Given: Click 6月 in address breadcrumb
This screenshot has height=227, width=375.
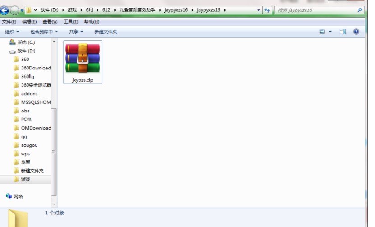Looking at the screenshot, I should click(89, 10).
